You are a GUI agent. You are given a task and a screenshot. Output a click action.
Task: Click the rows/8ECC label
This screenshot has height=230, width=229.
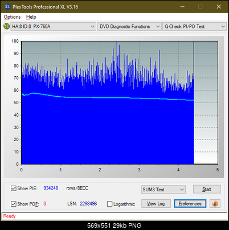tap(77, 188)
